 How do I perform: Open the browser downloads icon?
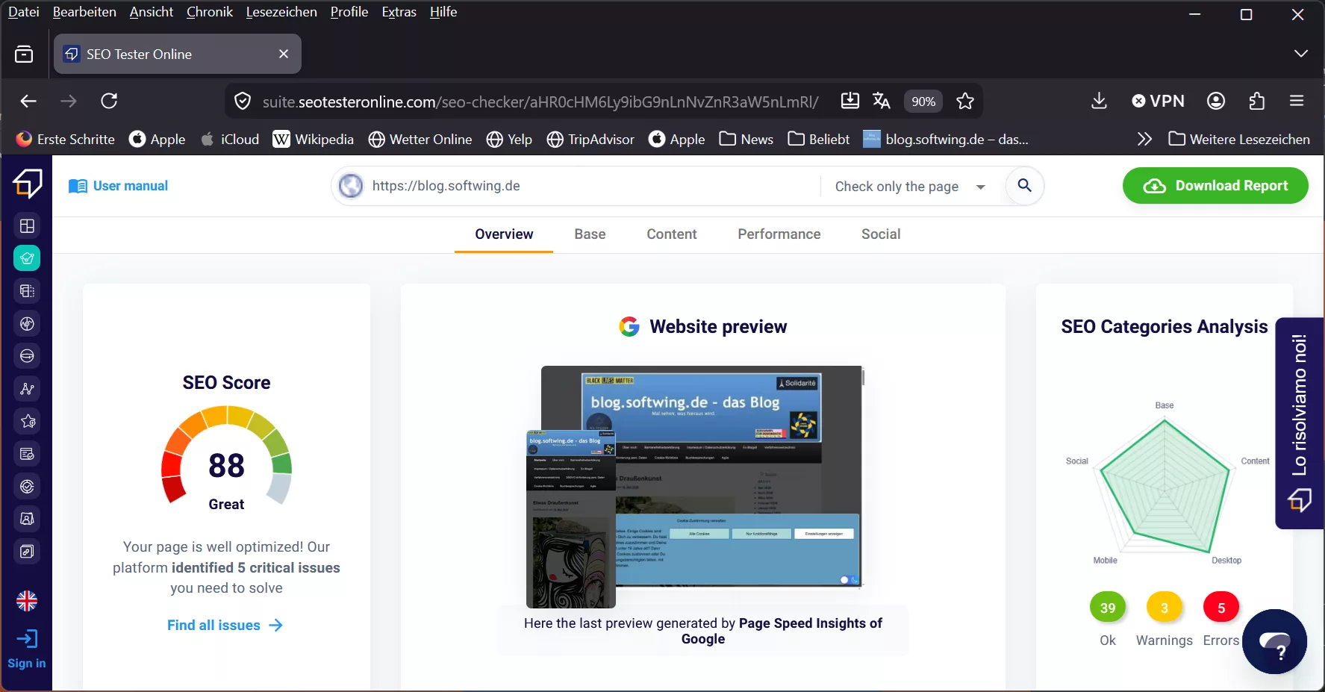(x=1099, y=101)
